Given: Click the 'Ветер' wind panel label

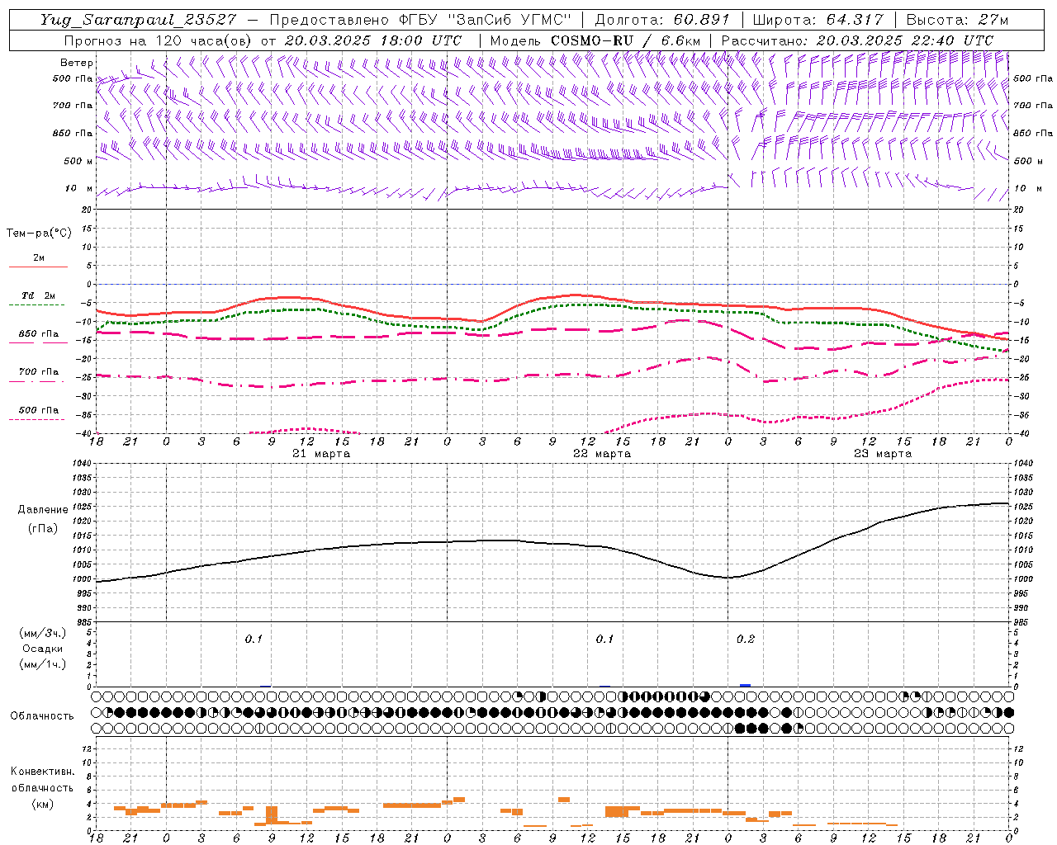Looking at the screenshot, I should click(x=77, y=63).
